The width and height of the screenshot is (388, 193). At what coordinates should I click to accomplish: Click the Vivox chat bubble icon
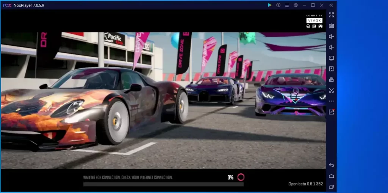point(314,26)
